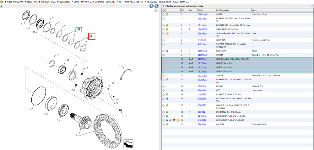Collapse the parts list using splitter arrow

coord(160,76)
